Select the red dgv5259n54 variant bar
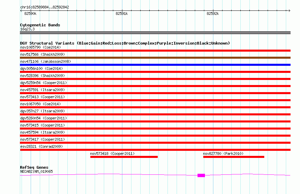 click(x=155, y=86)
